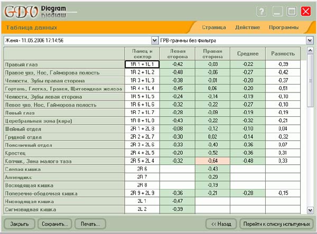The height and width of the screenshot is (234, 317).
Task: Click the help question mark icon
Action: (x=262, y=11)
